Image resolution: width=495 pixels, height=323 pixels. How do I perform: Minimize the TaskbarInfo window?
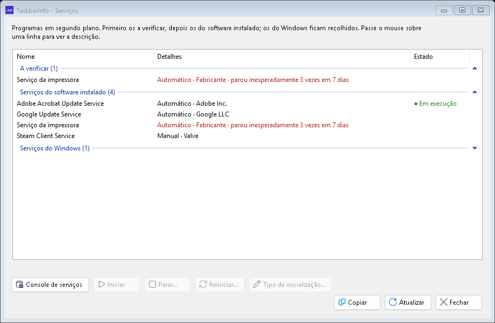tap(444, 10)
